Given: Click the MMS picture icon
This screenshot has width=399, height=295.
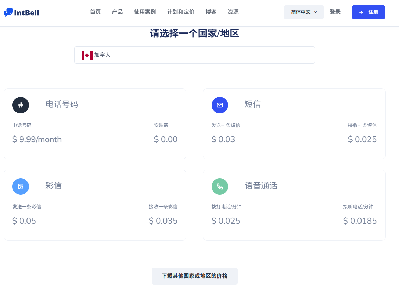Looking at the screenshot, I should click(21, 186).
